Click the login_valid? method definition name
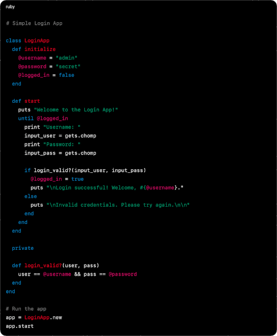277x336 pixels. 43,266
